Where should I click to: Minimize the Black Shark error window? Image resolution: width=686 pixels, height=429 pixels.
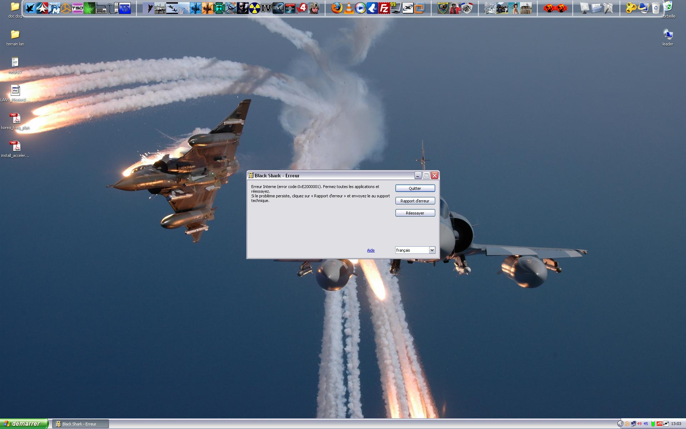point(418,176)
